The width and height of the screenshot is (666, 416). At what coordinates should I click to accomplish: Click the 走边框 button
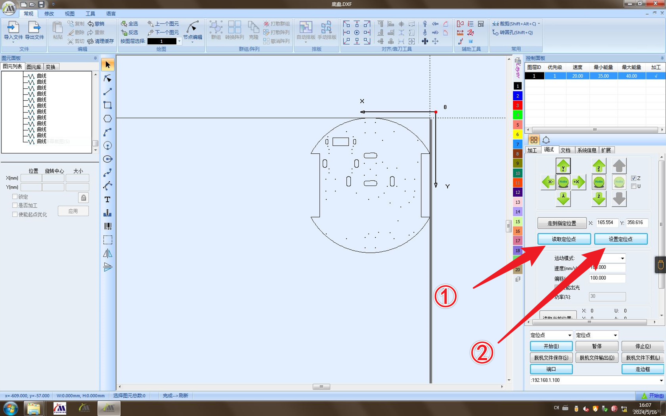pos(642,369)
